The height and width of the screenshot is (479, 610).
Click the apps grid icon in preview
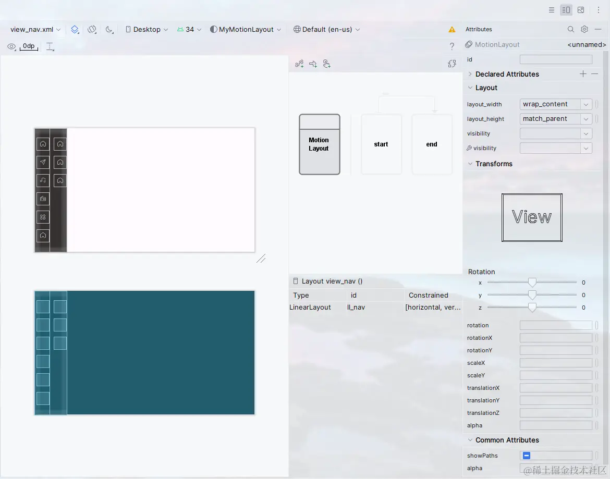click(43, 217)
